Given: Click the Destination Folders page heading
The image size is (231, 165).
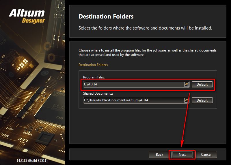Looking at the screenshot, I should pyautogui.click(x=106, y=16).
